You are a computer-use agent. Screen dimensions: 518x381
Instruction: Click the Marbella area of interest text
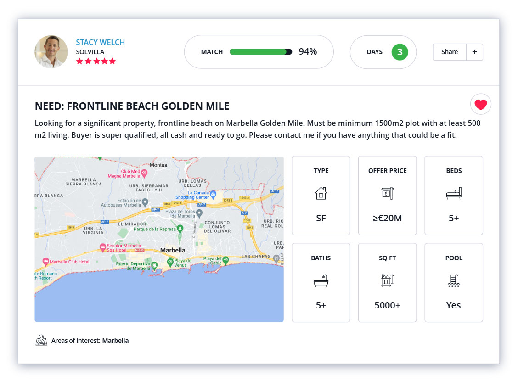(115, 340)
